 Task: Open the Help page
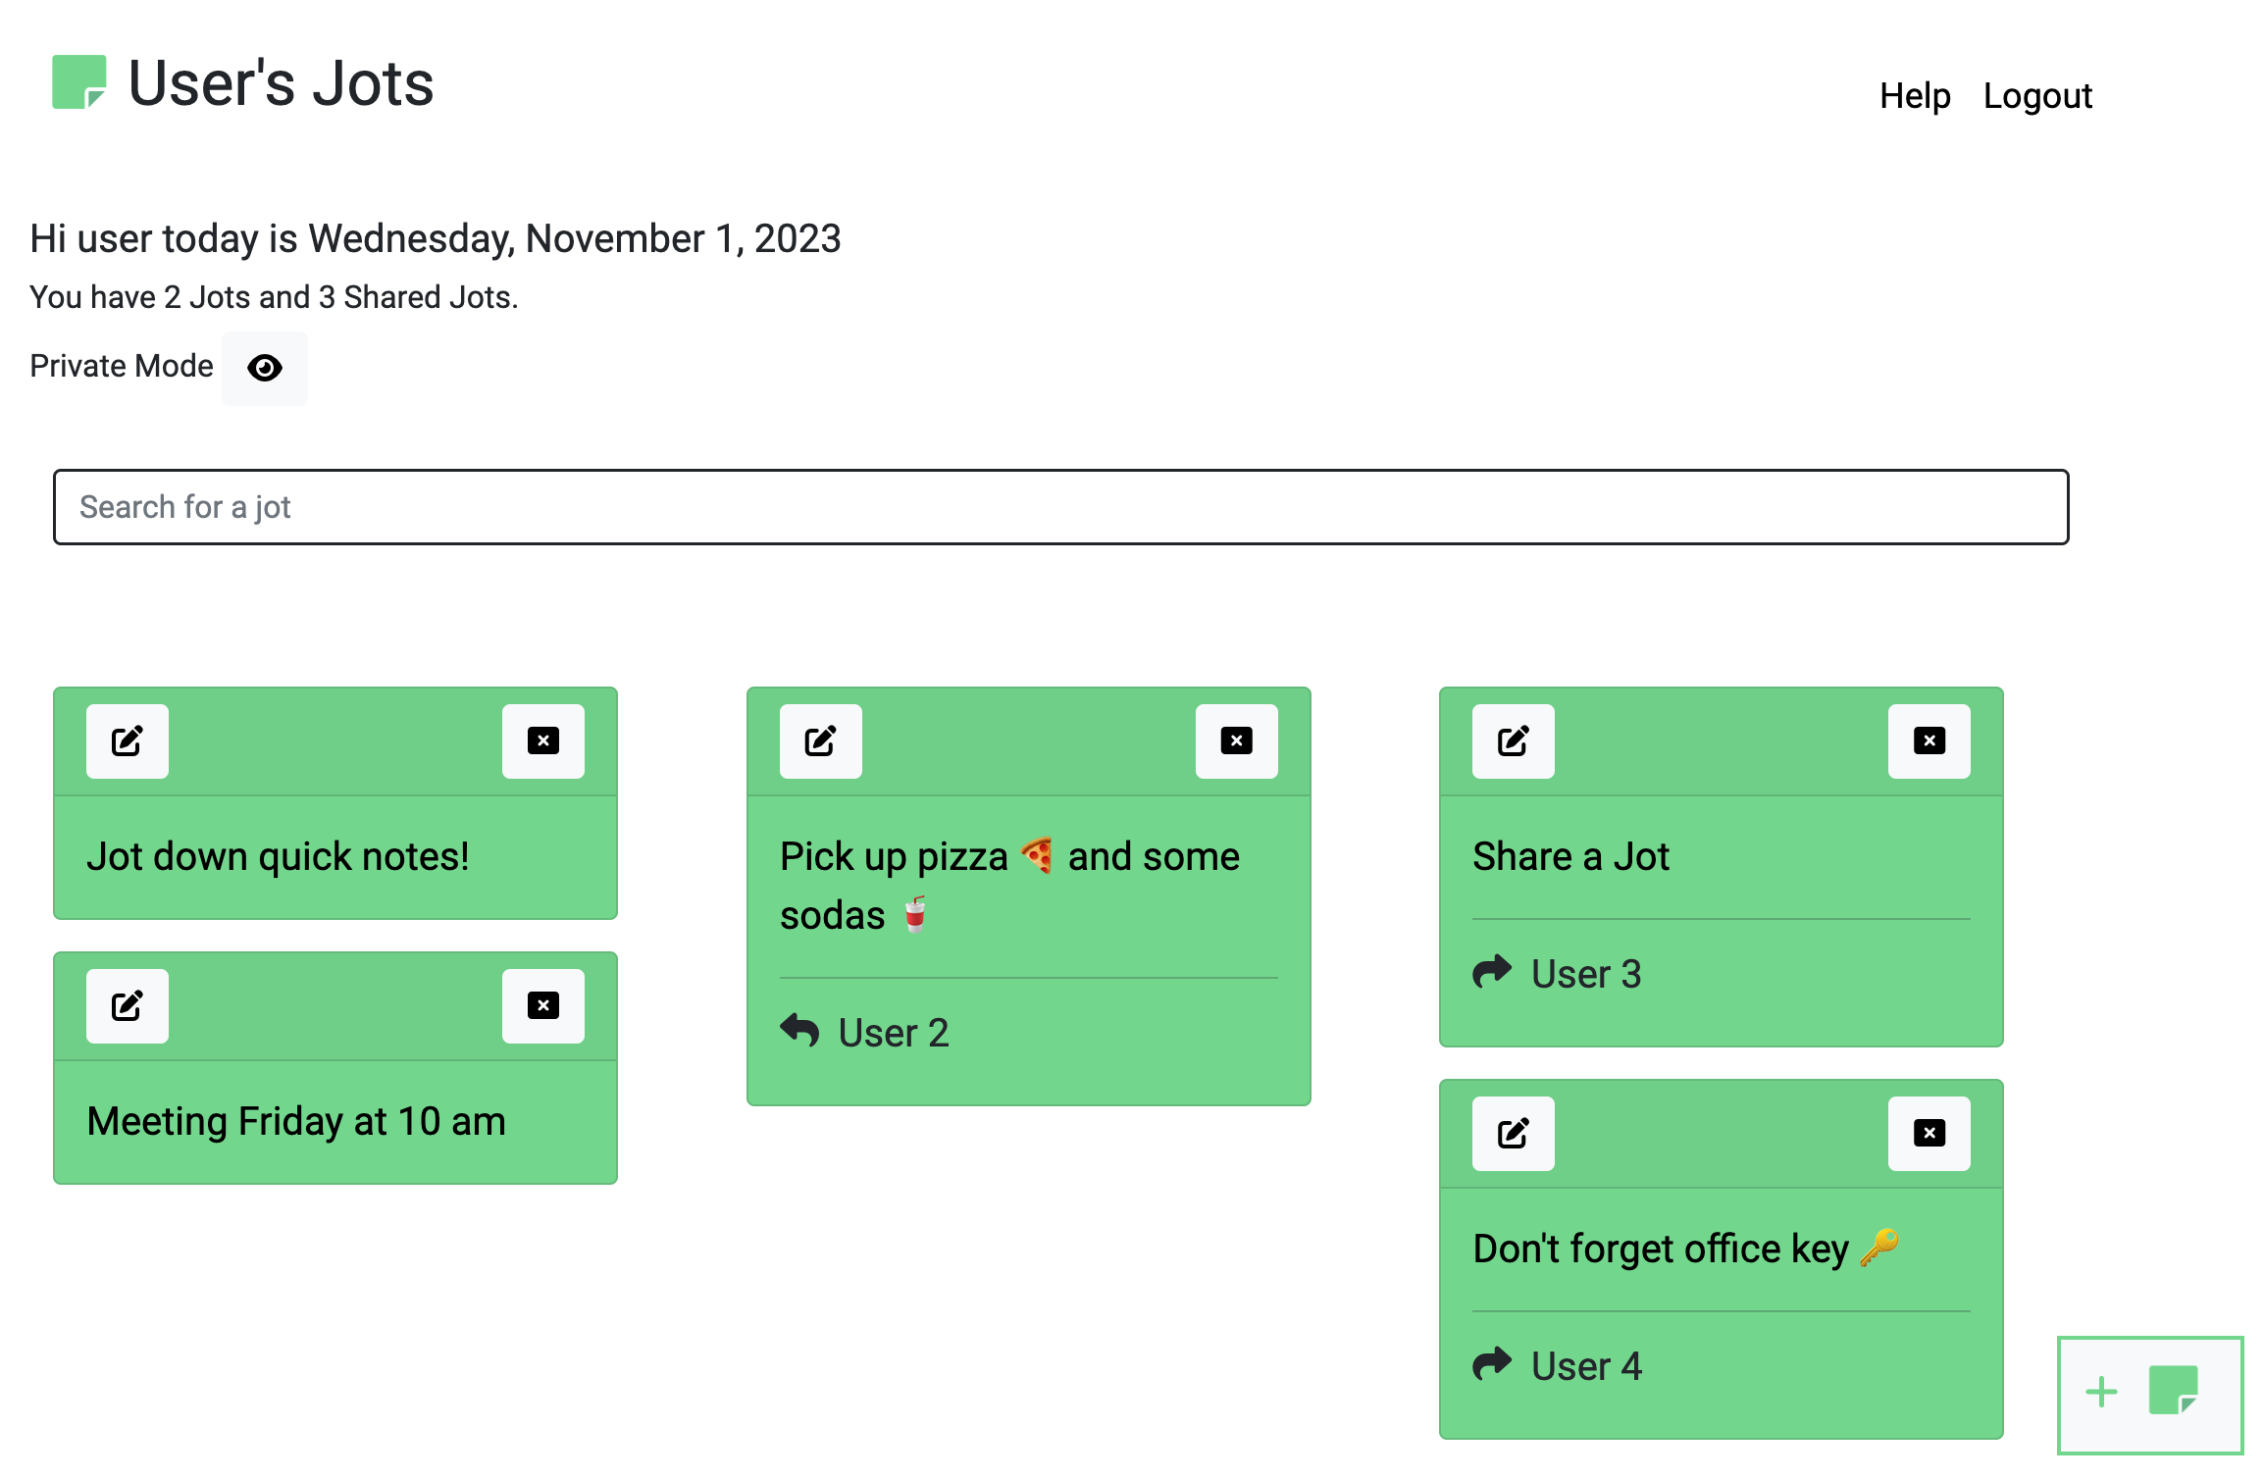[1915, 96]
